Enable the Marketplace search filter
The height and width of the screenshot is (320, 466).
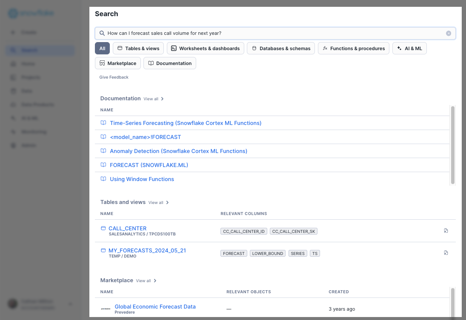(x=118, y=63)
